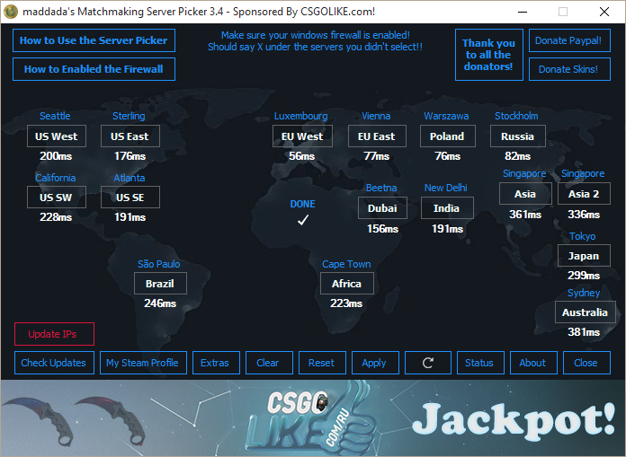
Task: Open the About dialog
Action: pos(532,363)
